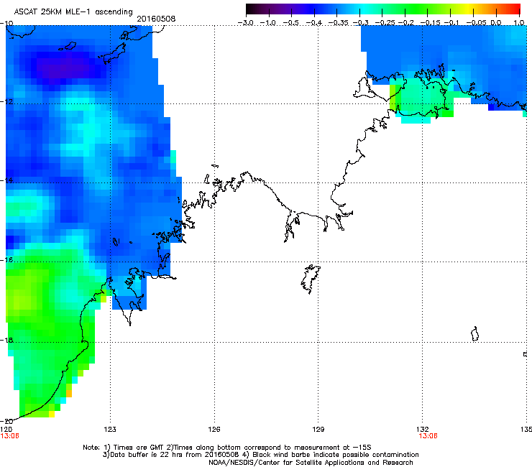Image resolution: width=532 pixels, height=467 pixels.
Task: Click the -12 latitude axis label
Action: [7, 101]
